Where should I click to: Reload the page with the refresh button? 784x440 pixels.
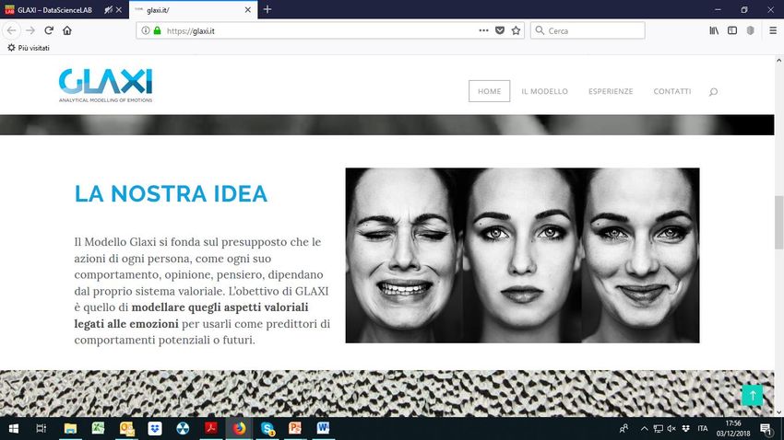pos(49,30)
